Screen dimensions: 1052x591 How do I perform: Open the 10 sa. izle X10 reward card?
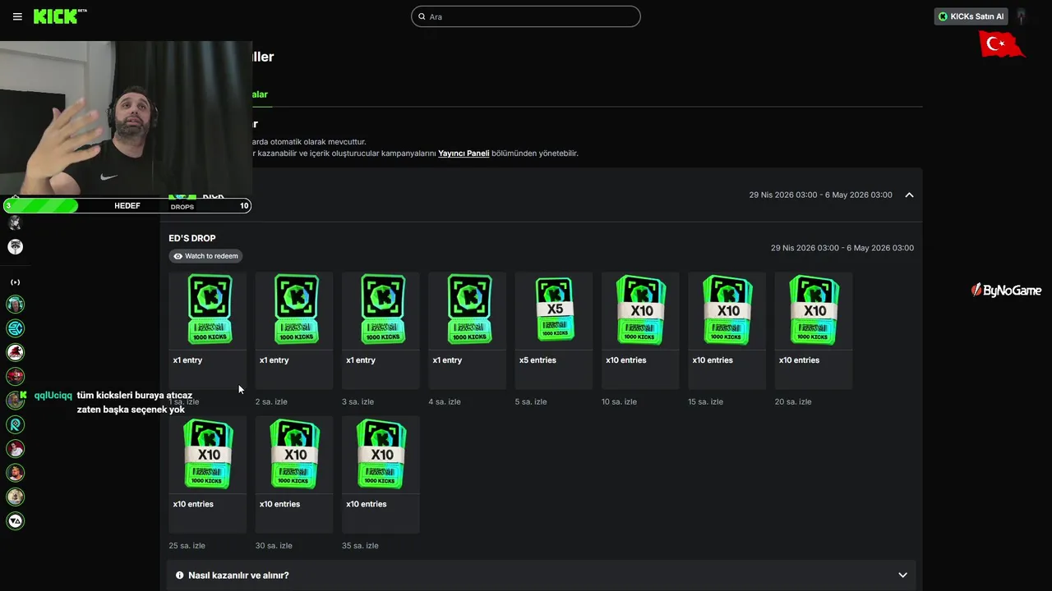point(640,330)
